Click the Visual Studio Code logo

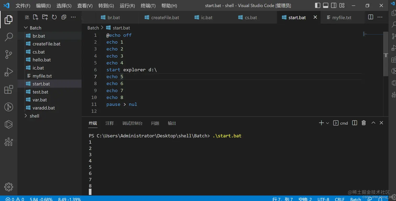click(x=7, y=5)
